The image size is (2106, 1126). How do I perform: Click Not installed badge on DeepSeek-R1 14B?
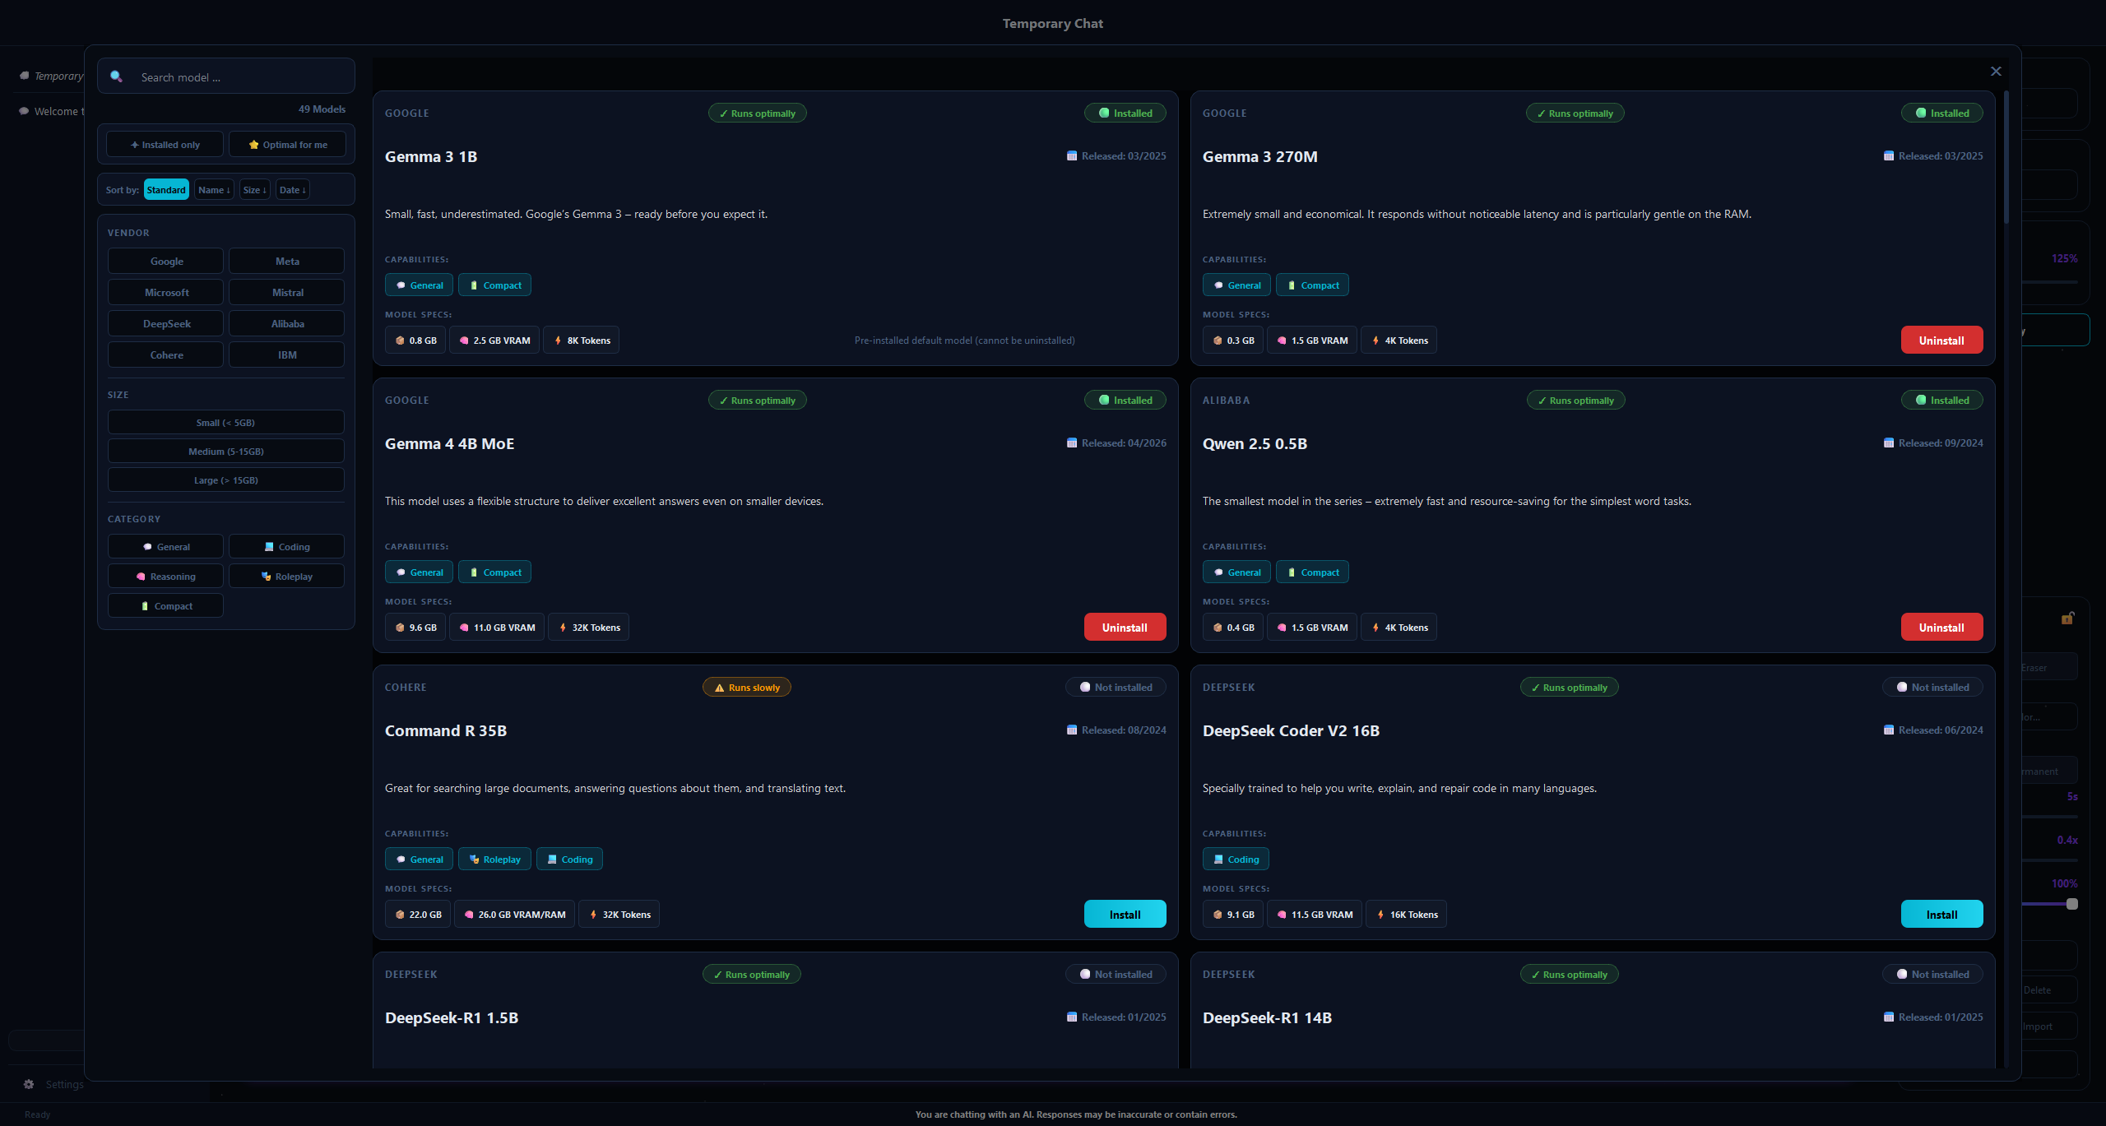coord(1932,975)
